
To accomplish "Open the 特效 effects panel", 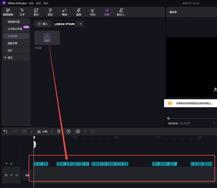I will [x=92, y=12].
